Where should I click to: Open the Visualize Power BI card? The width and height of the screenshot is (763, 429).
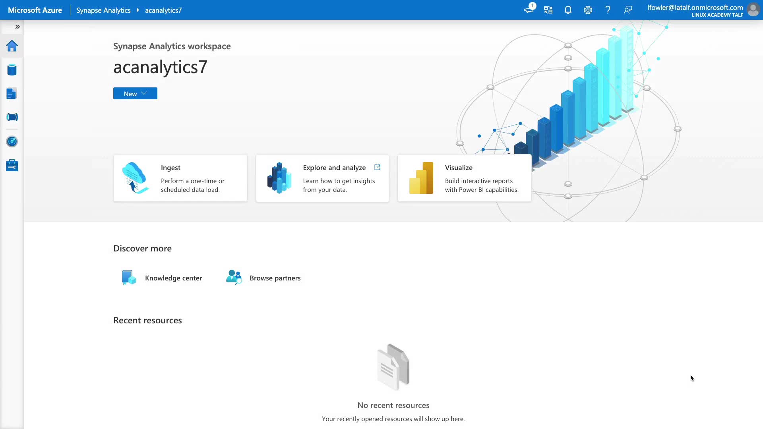464,178
